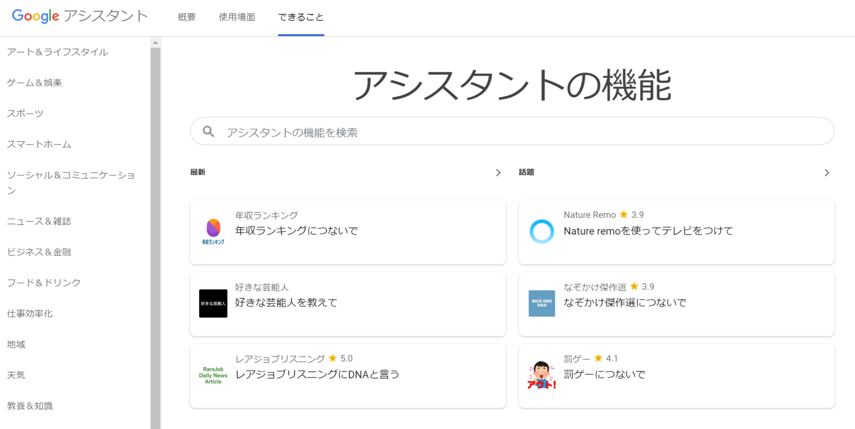Open the スマートホーム category

(39, 144)
